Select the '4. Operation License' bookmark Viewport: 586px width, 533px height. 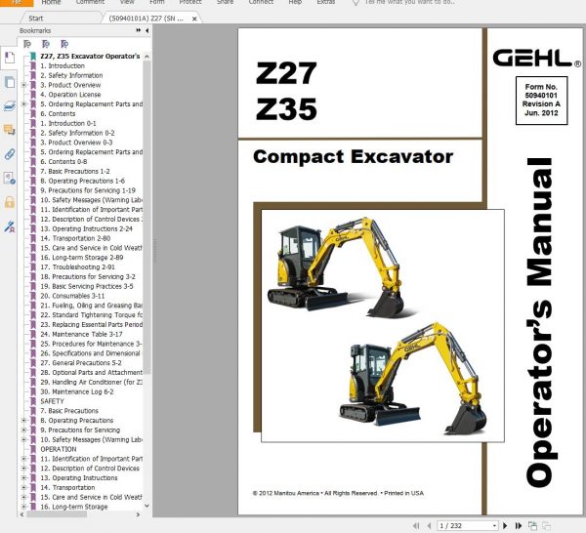pos(70,95)
